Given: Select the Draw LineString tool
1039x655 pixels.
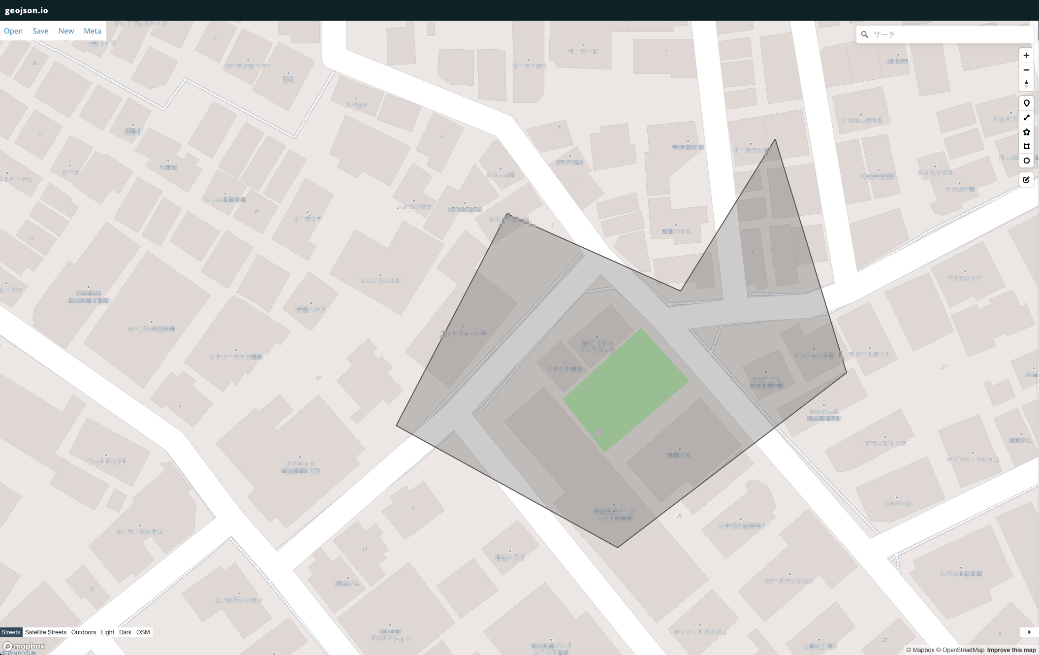Looking at the screenshot, I should point(1026,118).
